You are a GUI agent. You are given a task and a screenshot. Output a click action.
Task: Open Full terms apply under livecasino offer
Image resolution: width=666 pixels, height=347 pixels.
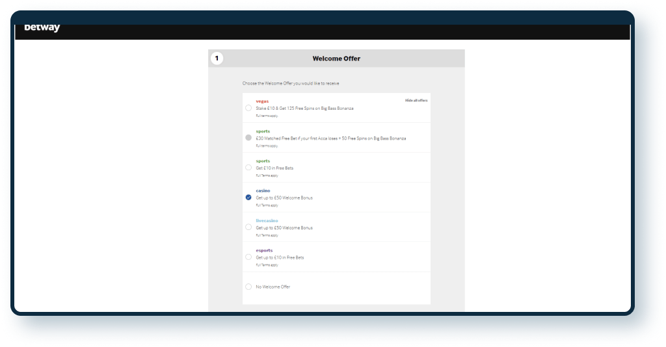click(267, 235)
